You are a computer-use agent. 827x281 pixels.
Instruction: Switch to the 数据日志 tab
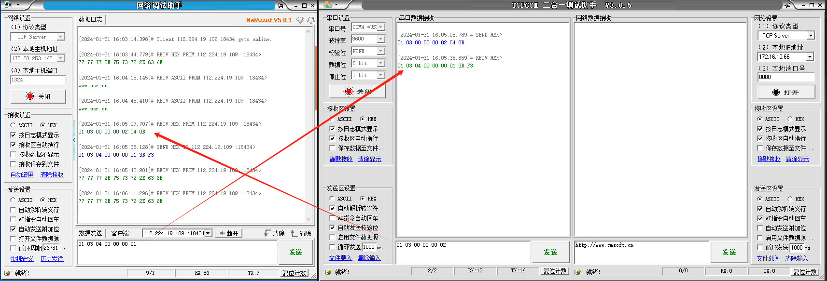pos(90,20)
